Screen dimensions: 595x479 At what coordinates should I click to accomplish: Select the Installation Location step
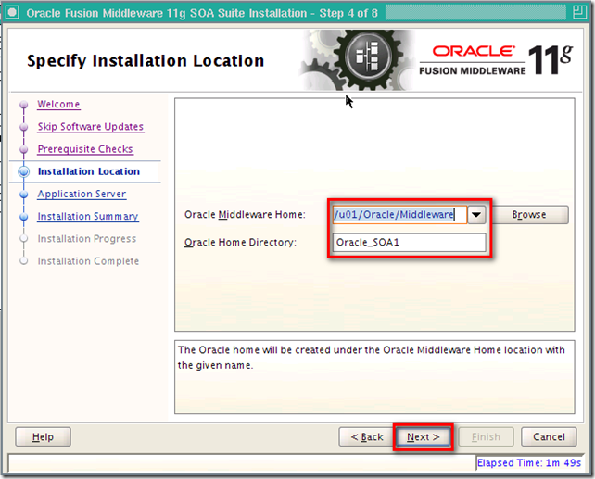click(x=89, y=171)
